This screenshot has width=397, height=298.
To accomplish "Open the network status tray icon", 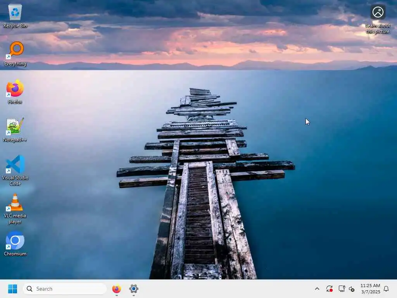I will click(342, 289).
